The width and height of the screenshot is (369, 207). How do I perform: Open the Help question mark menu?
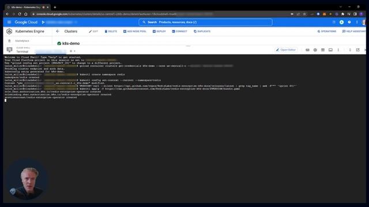click(349, 22)
